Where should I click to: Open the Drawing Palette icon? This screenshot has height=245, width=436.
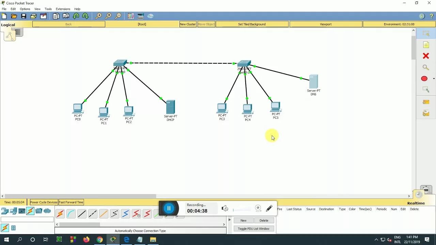click(x=131, y=16)
